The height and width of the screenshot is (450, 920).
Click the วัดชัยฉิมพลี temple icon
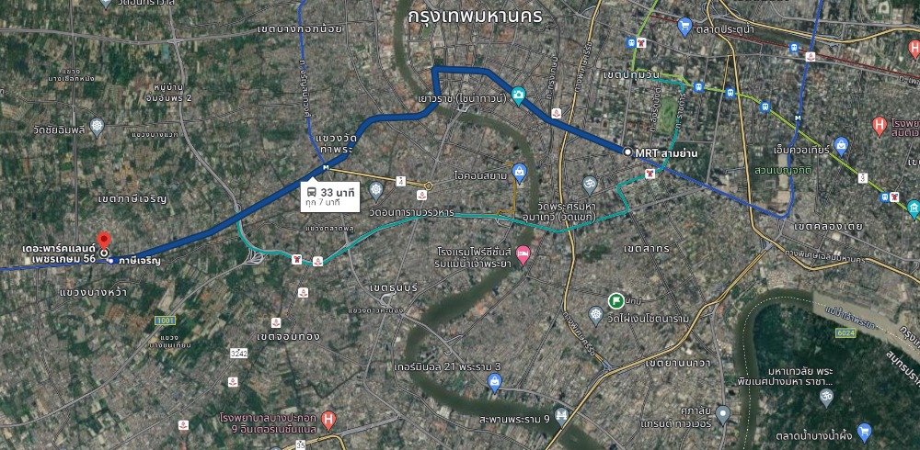pos(97,126)
